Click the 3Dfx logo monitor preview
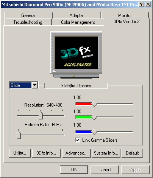The width and height of the screenshot is (153, 178). click(x=76, y=55)
